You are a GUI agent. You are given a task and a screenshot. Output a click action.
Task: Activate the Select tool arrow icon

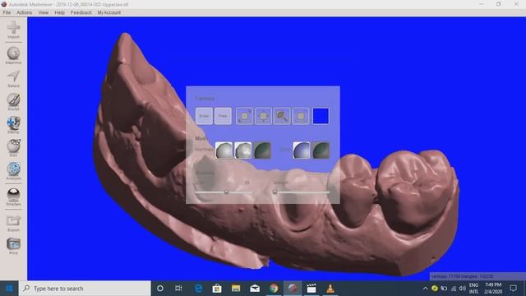[x=13, y=79]
